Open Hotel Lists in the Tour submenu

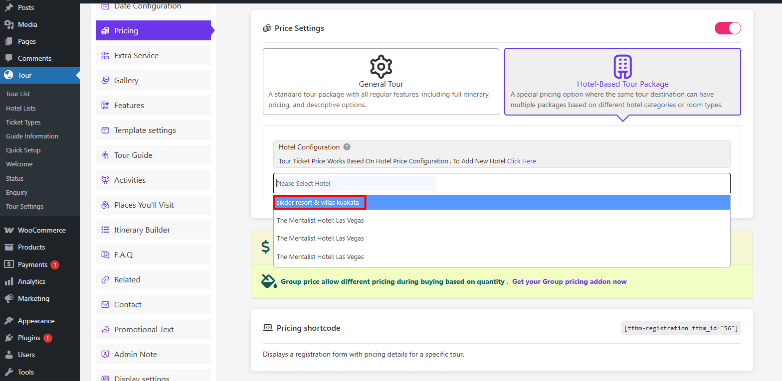(21, 108)
